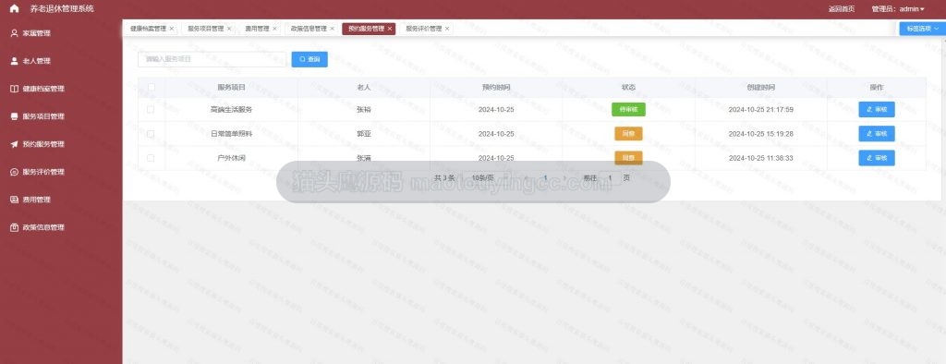
Task: Close the 预约服务管理 tab
Action: [x=390, y=29]
